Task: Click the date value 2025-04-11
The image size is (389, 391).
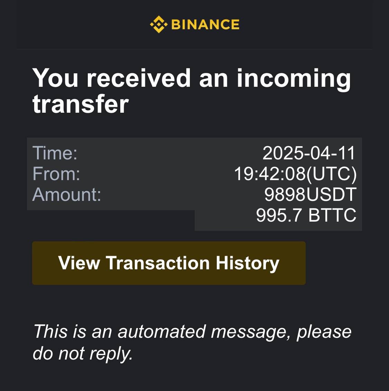Action: [x=309, y=152]
